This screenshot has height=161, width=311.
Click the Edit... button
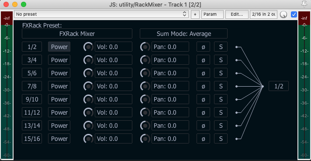click(237, 14)
